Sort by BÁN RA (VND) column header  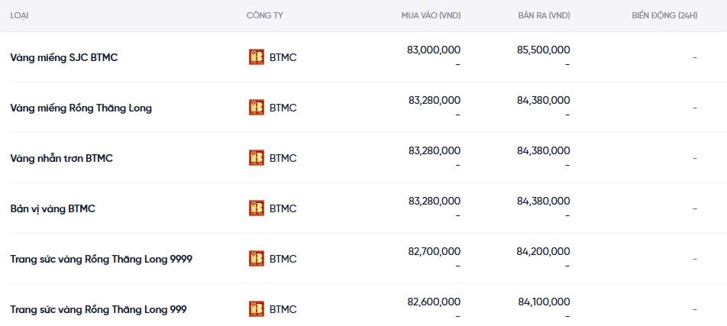544,15
